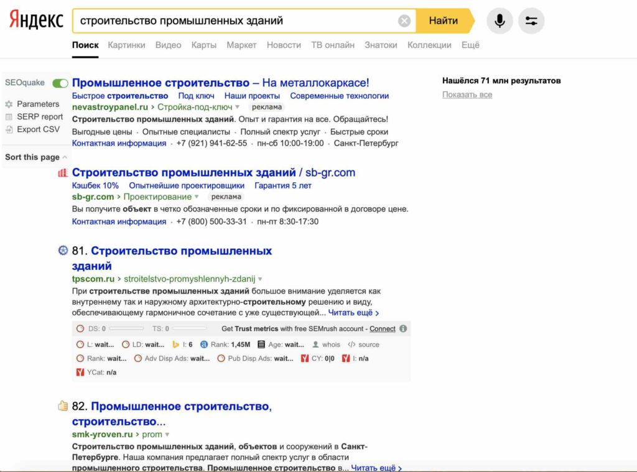Image resolution: width=637 pixels, height=472 pixels.
Task: Click the Adv Disp Ads icon
Action: pyautogui.click(x=138, y=358)
